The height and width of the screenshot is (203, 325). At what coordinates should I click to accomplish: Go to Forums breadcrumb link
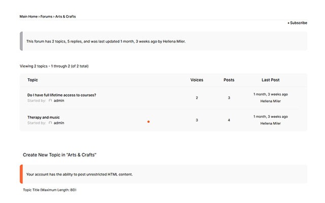point(46,17)
